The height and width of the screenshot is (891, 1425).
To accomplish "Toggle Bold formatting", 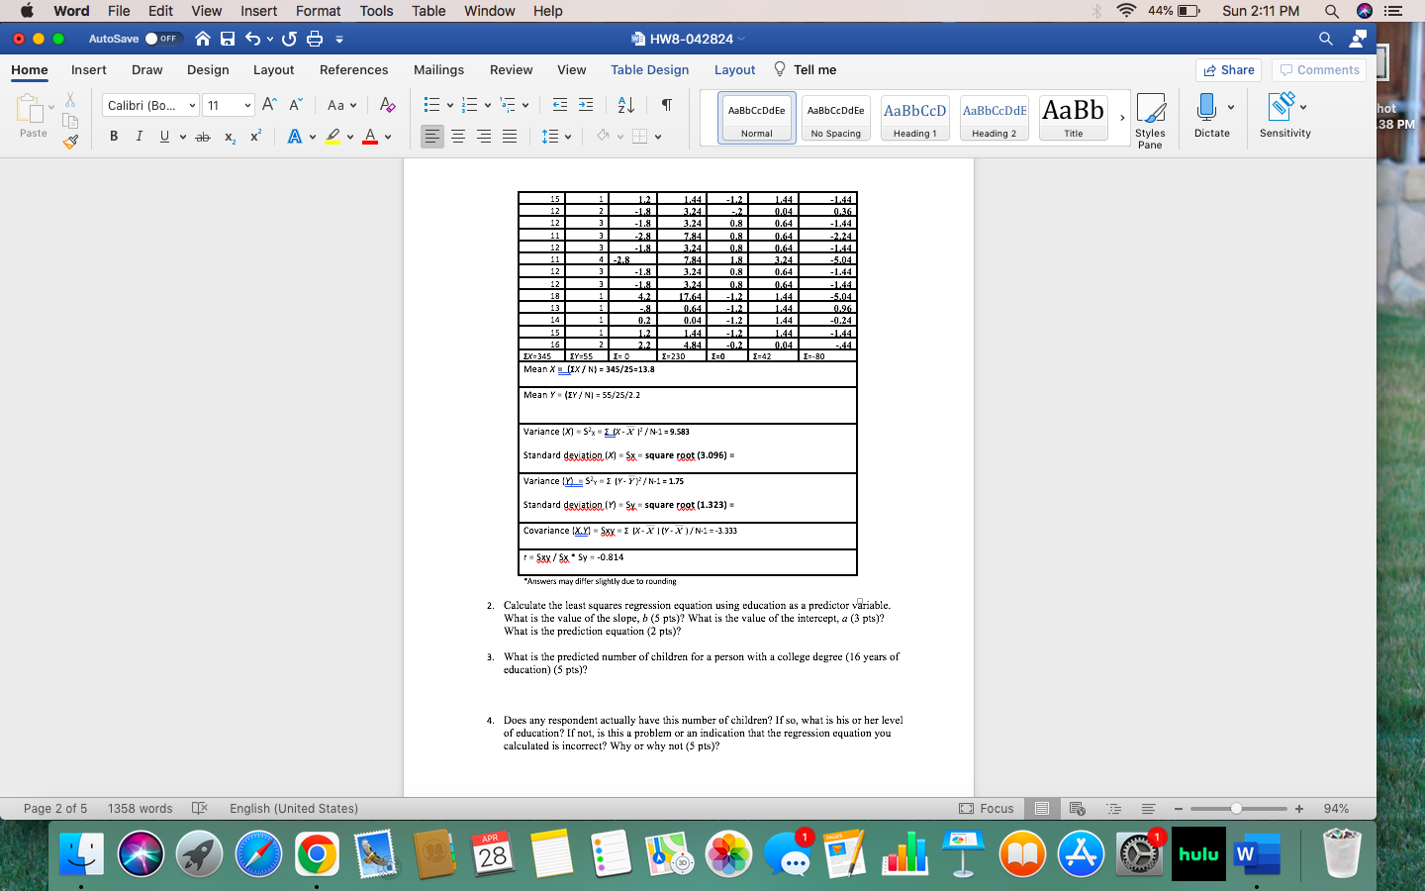I will pos(114,137).
